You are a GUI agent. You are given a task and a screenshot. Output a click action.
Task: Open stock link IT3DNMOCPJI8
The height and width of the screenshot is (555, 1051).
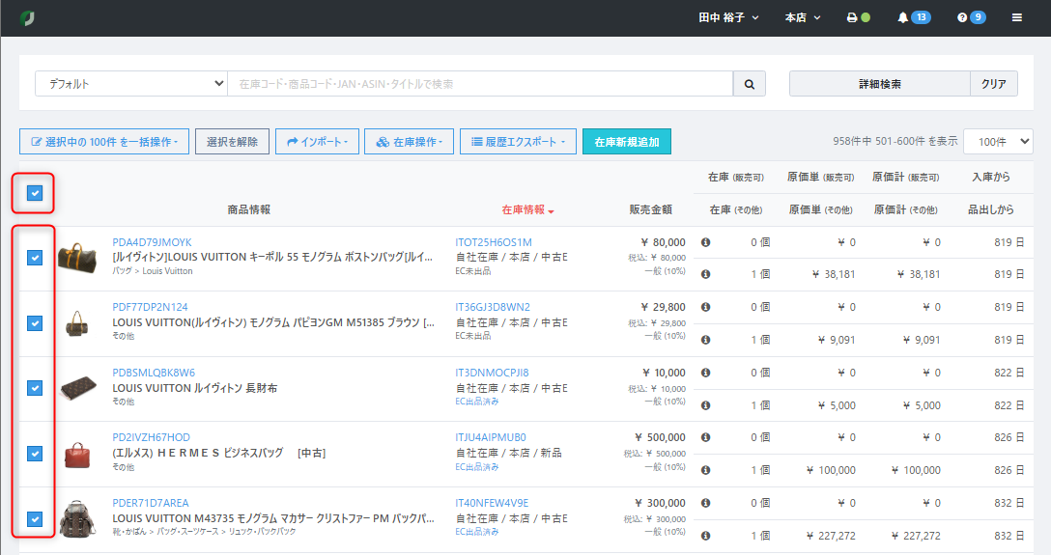pos(492,373)
